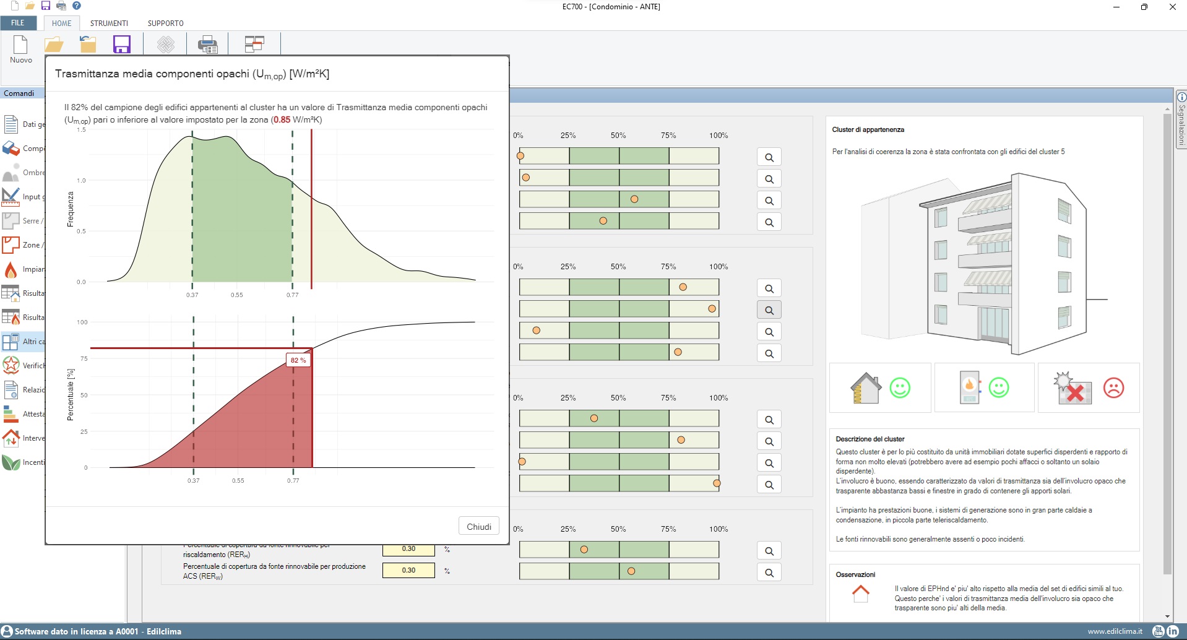Click the YouTube icon in the status bar
The height and width of the screenshot is (640, 1187).
click(x=1159, y=631)
